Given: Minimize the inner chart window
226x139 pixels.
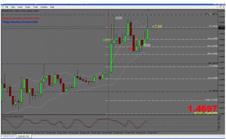Looking at the screenshot, I should coord(217,7).
